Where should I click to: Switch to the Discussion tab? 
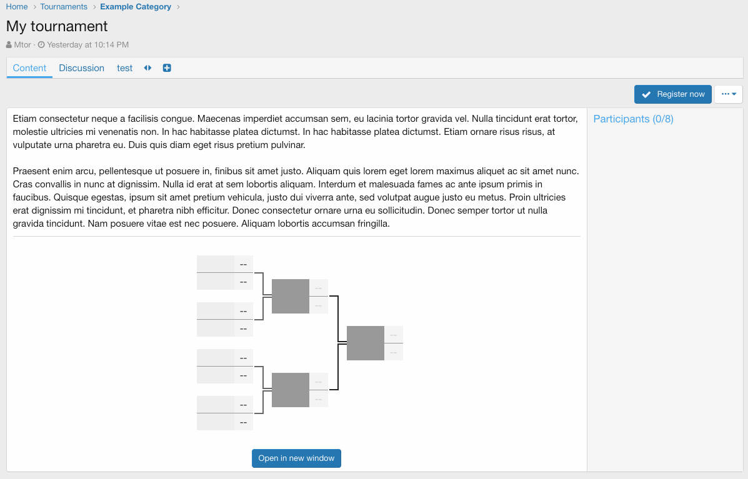click(81, 68)
